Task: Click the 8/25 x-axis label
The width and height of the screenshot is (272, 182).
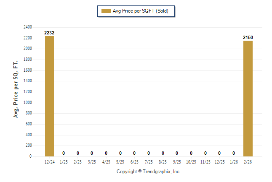Action: click(163, 161)
